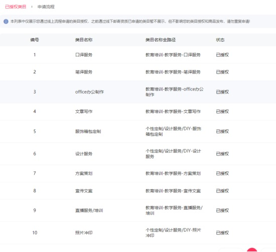Click the blue info icon in notice banner
This screenshot has height=252, width=276.
click(x=6, y=22)
